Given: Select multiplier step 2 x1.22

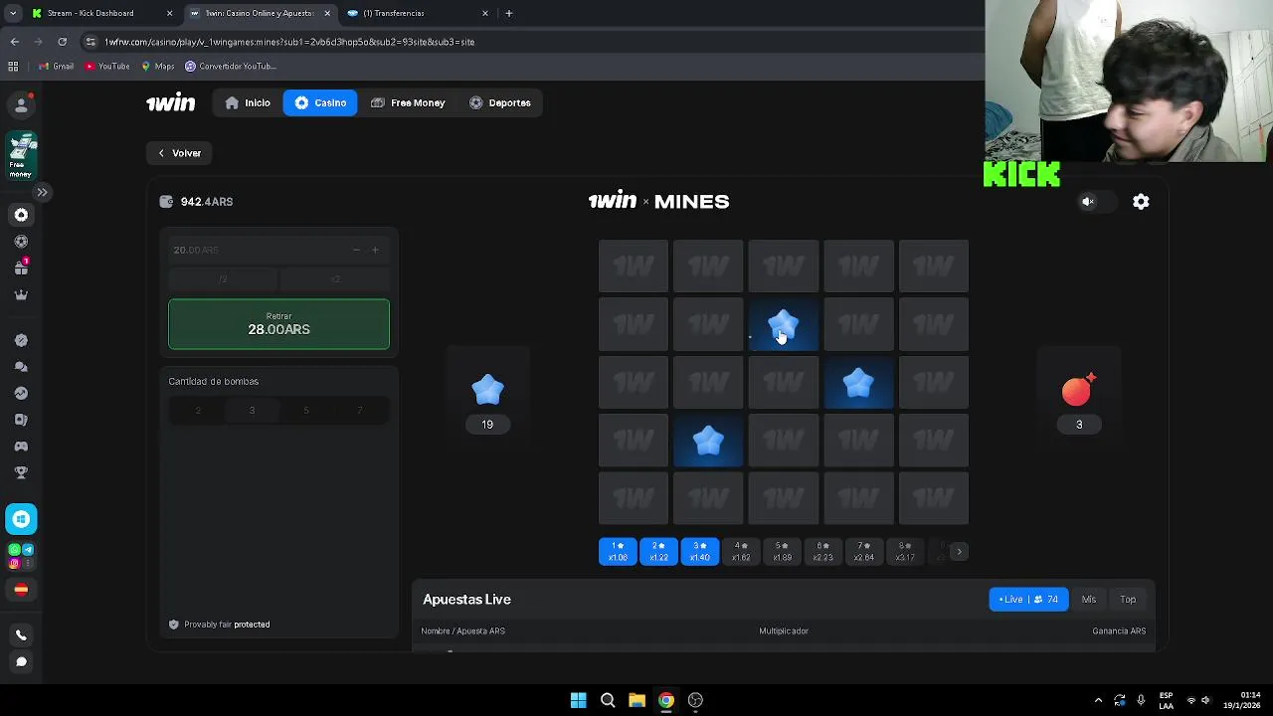Looking at the screenshot, I should (658, 552).
